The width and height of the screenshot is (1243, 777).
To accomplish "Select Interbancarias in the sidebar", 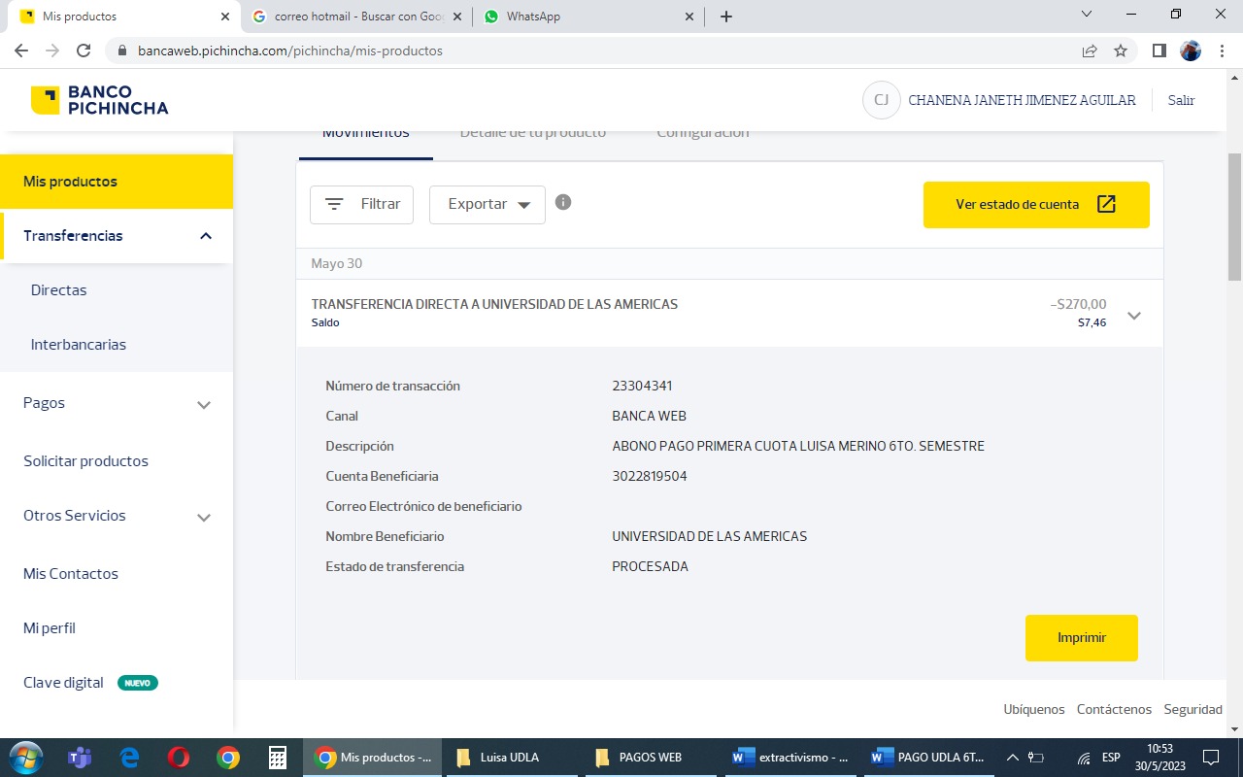I will (79, 345).
